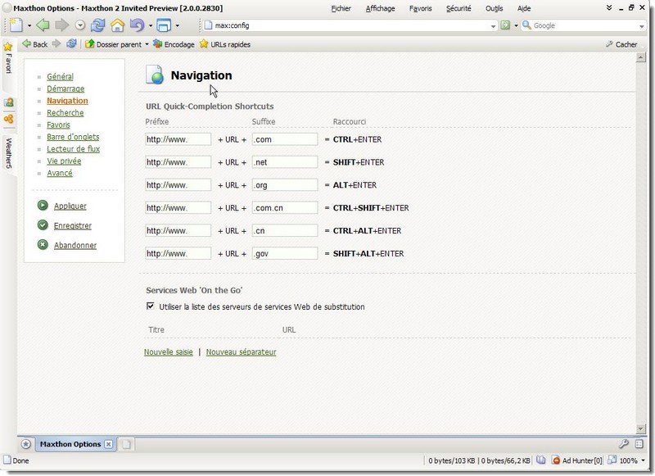Click the Nouvelle saisie link

169,352
